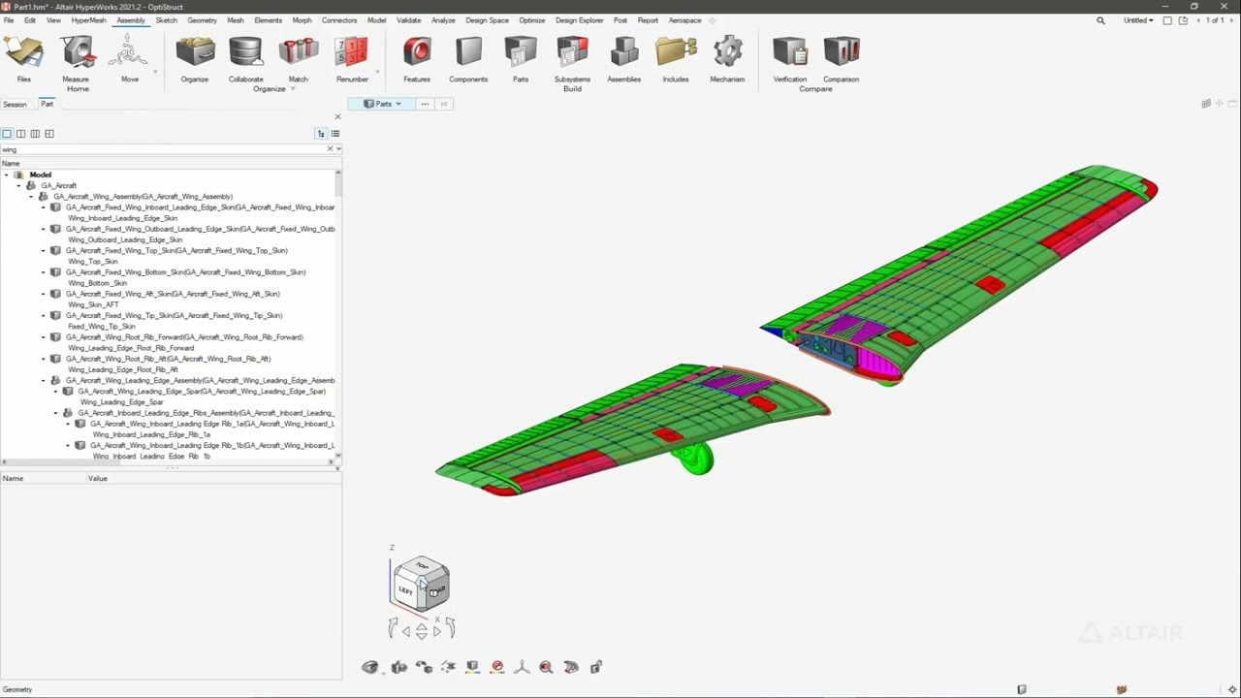
Task: Click the REAR face of view cube
Action: pos(436,589)
